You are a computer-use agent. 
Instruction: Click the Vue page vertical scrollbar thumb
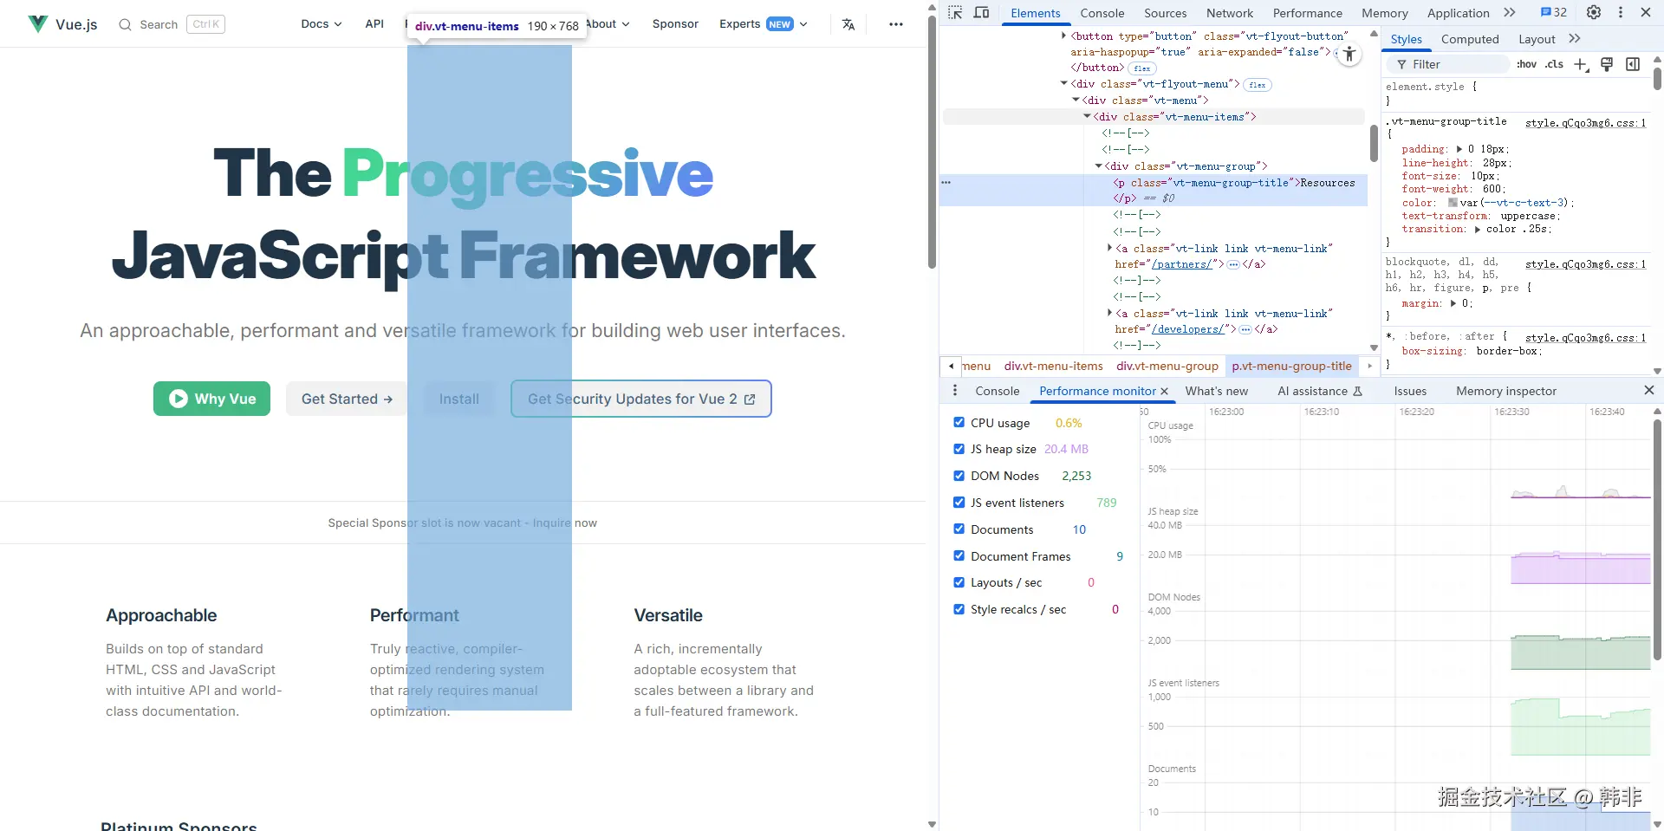click(932, 143)
